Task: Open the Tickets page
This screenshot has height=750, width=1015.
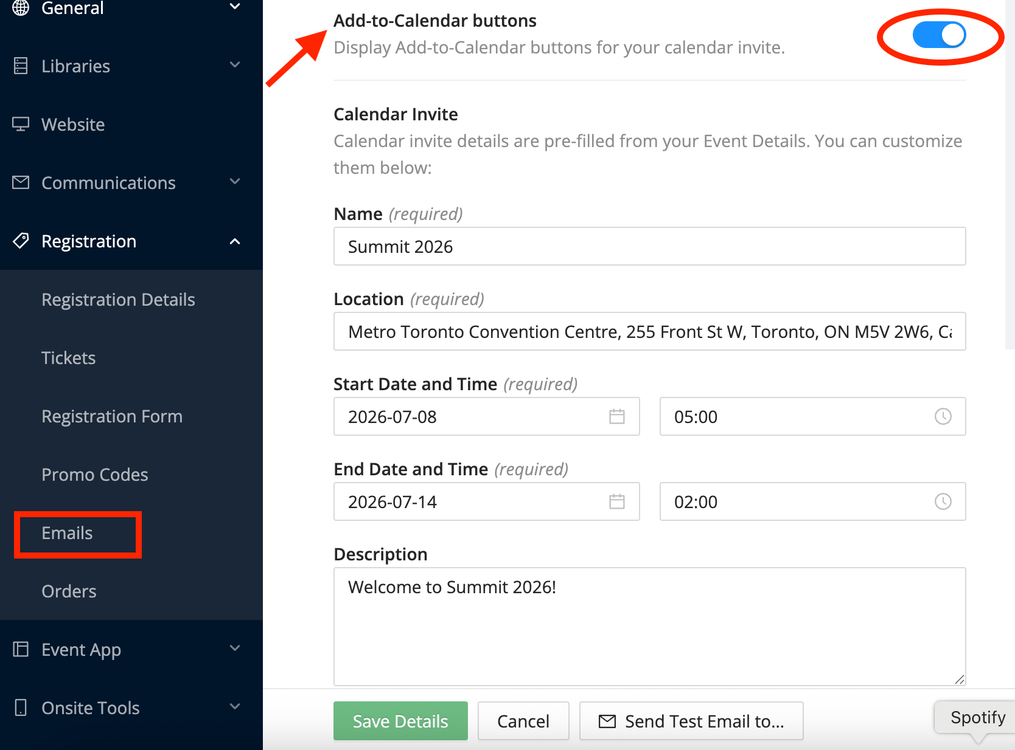Action: (69, 358)
